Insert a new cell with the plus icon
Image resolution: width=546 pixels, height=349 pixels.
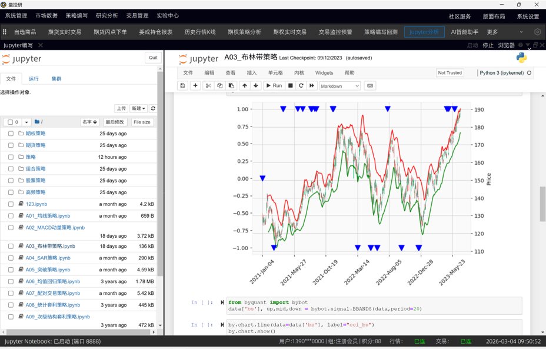(195, 86)
